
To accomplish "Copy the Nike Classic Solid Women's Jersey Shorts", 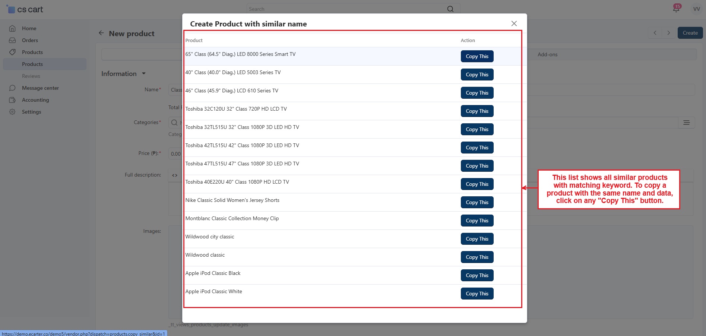I will point(477,202).
